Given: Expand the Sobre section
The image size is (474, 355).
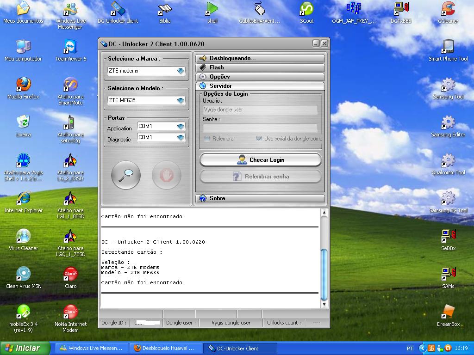Looking at the screenshot, I should (x=260, y=198).
